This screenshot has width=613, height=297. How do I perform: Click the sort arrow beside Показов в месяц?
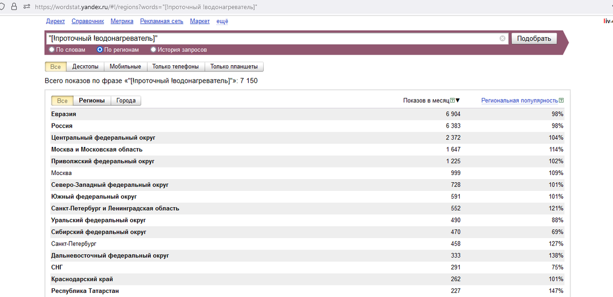coord(458,101)
